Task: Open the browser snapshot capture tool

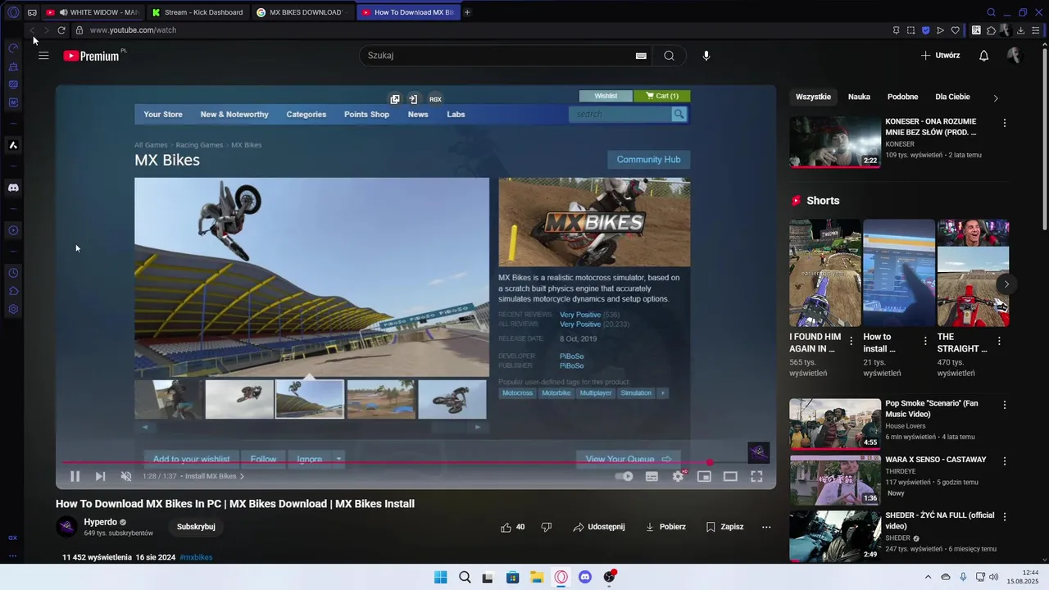Action: coord(910,30)
